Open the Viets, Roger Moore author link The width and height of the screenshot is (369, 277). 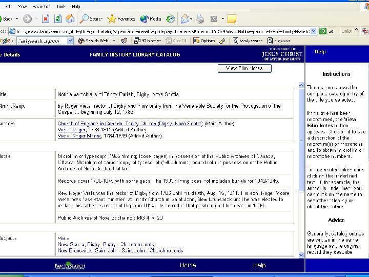[x=79, y=135]
